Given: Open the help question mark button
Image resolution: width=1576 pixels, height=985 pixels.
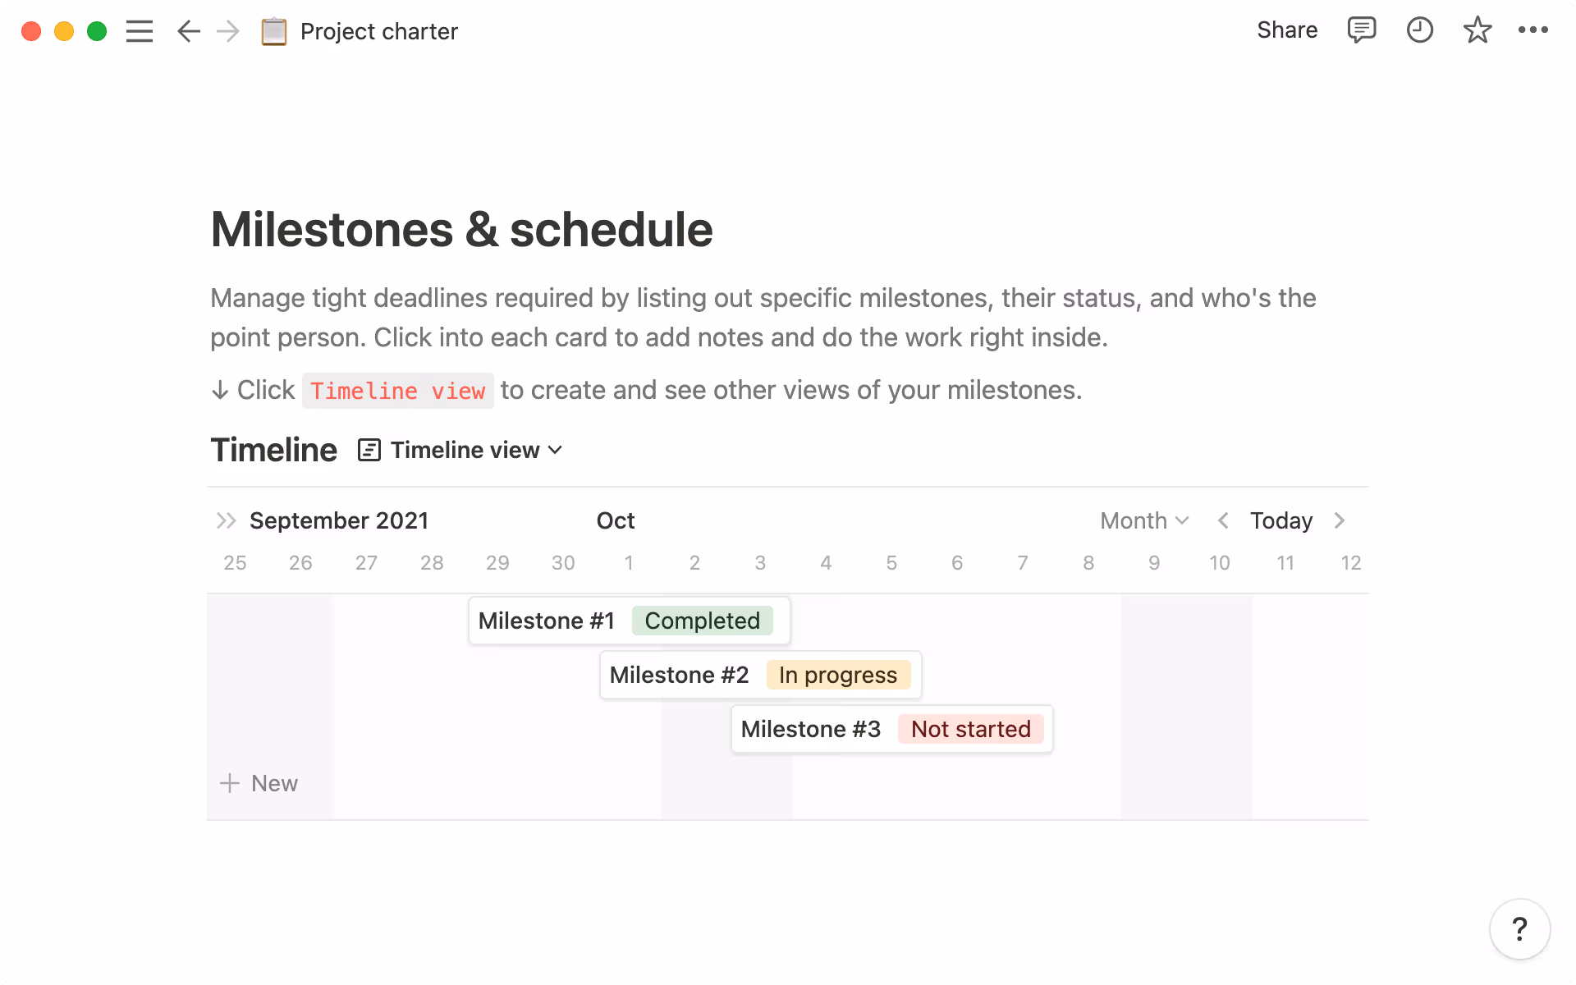Looking at the screenshot, I should click(1519, 928).
